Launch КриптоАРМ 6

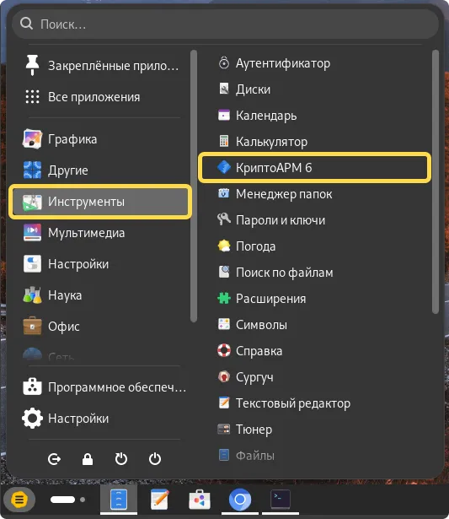click(314, 167)
